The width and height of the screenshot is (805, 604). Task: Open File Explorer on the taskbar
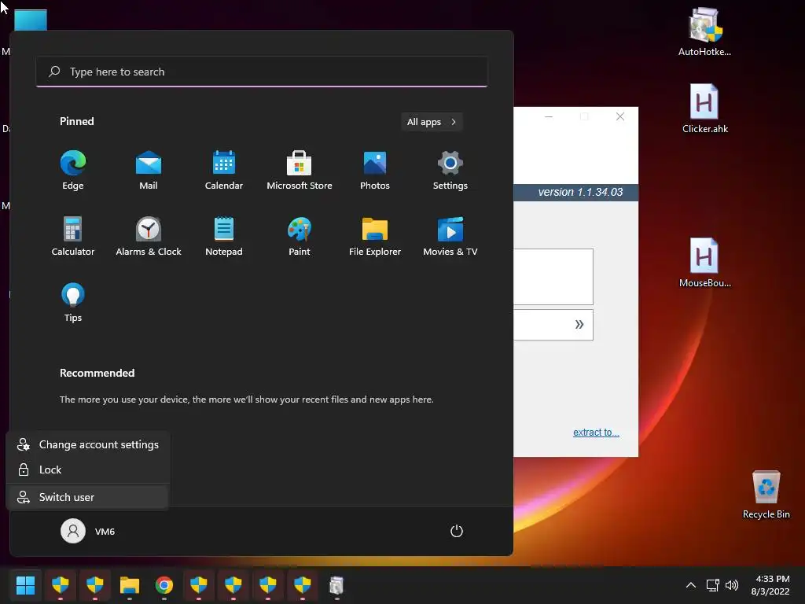click(130, 585)
